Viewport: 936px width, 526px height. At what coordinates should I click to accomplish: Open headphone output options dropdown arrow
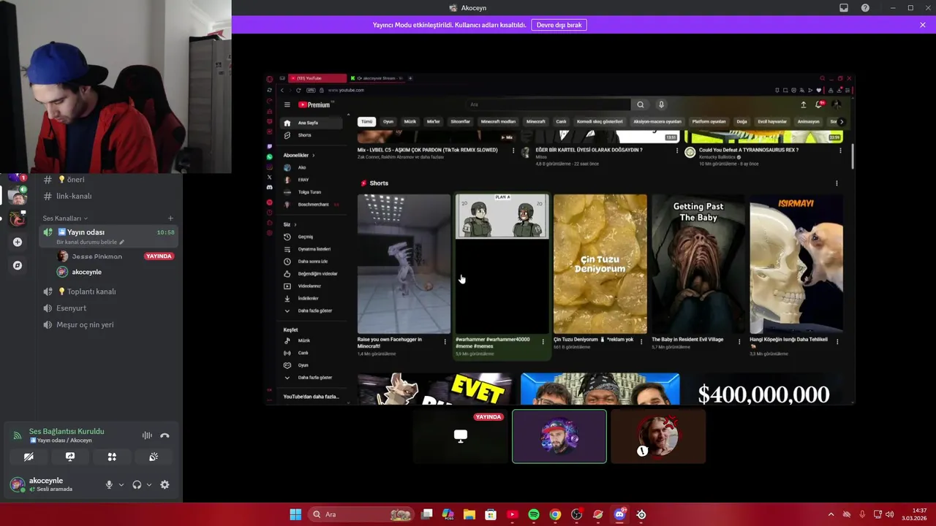point(149,484)
